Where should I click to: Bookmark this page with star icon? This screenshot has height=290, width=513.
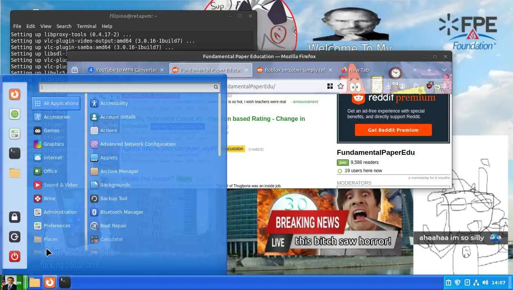coord(341,86)
